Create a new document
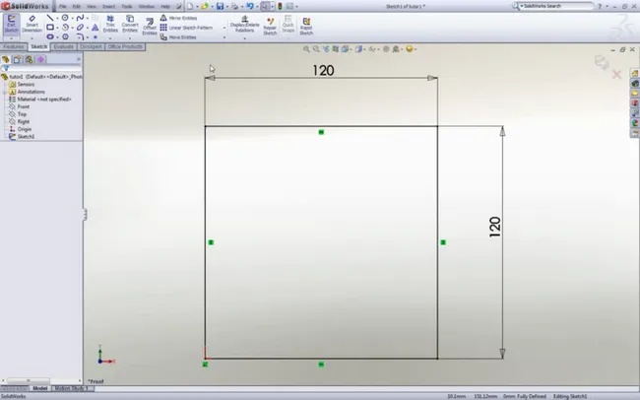 [190, 6]
